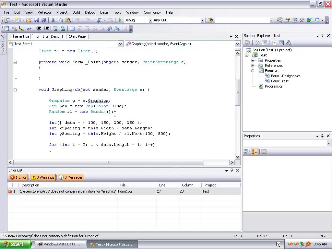This screenshot has height=249, width=332.
Task: Sort Error List by the Description column header
Action: click(x=68, y=185)
